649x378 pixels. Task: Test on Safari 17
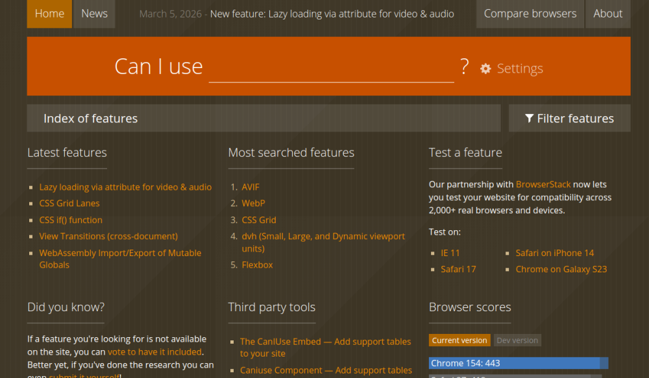tap(459, 269)
